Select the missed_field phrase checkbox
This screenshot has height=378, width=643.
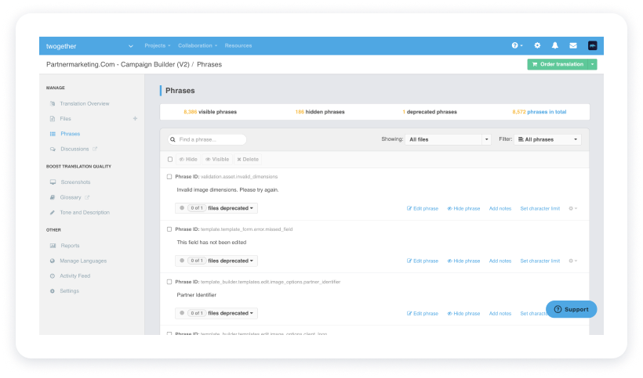pyautogui.click(x=169, y=229)
